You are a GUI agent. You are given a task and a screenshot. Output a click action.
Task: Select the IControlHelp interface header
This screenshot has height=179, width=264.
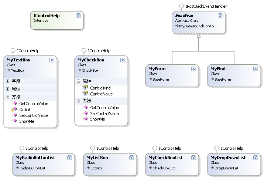[x=47, y=16]
